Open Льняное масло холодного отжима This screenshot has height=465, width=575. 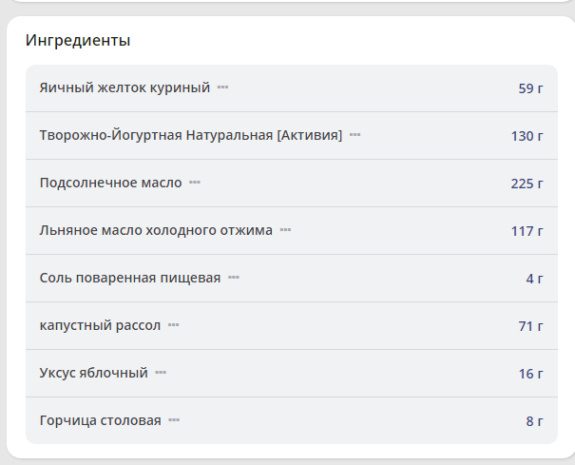pos(156,230)
